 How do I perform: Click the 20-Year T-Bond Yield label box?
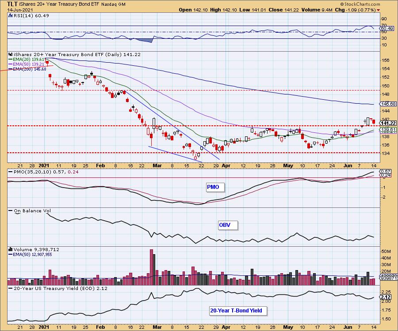[238, 311]
